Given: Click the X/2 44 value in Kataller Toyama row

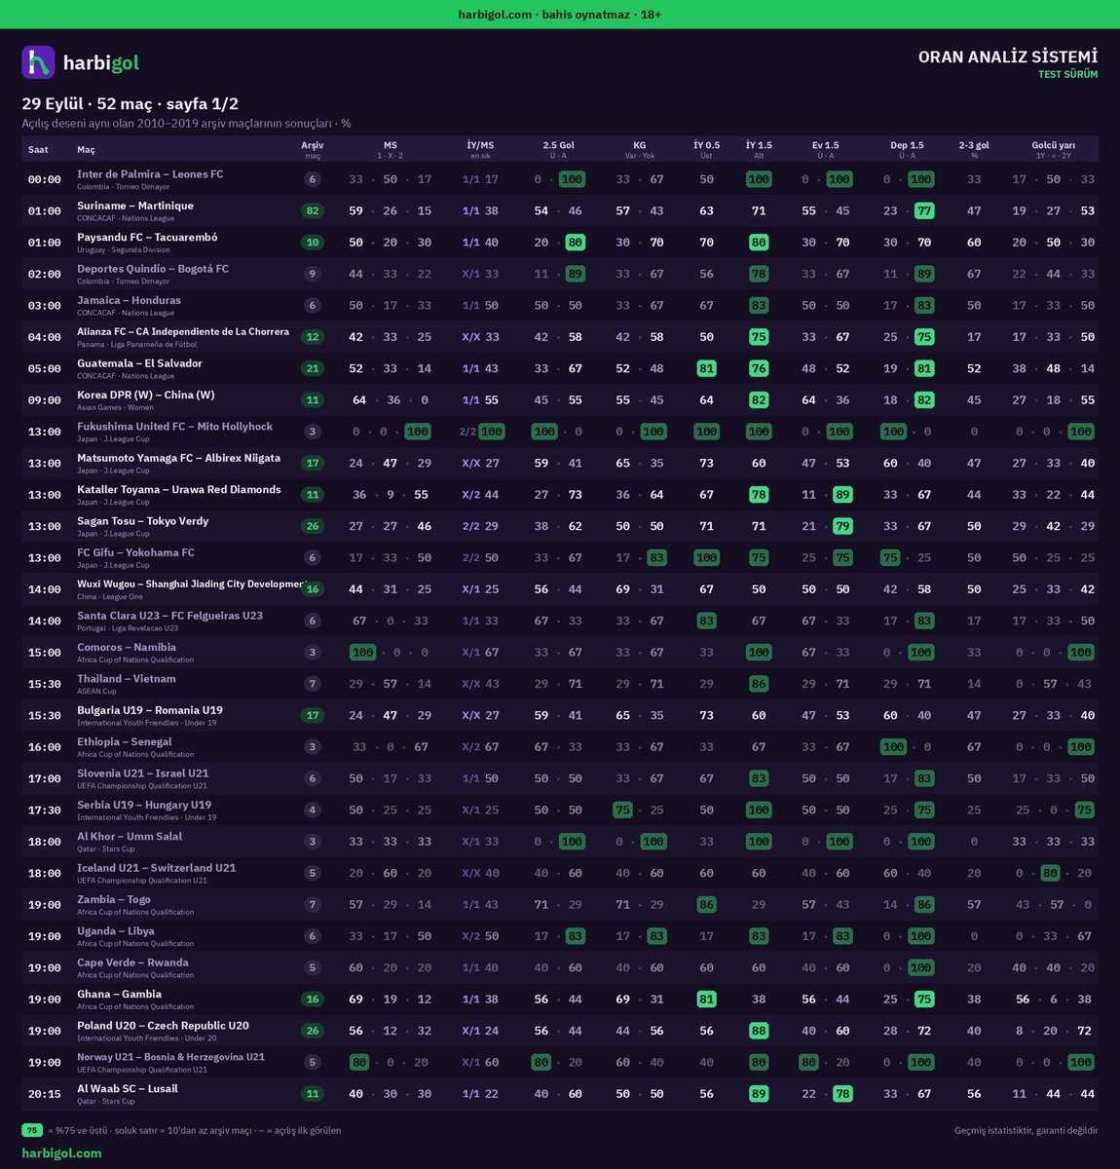Looking at the screenshot, I should pyautogui.click(x=480, y=495).
